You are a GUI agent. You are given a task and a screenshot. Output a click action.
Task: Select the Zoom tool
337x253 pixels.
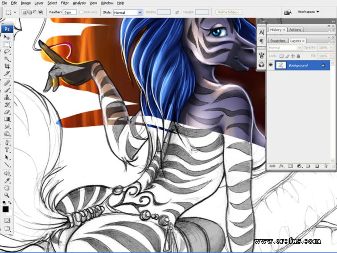[x=7, y=195]
